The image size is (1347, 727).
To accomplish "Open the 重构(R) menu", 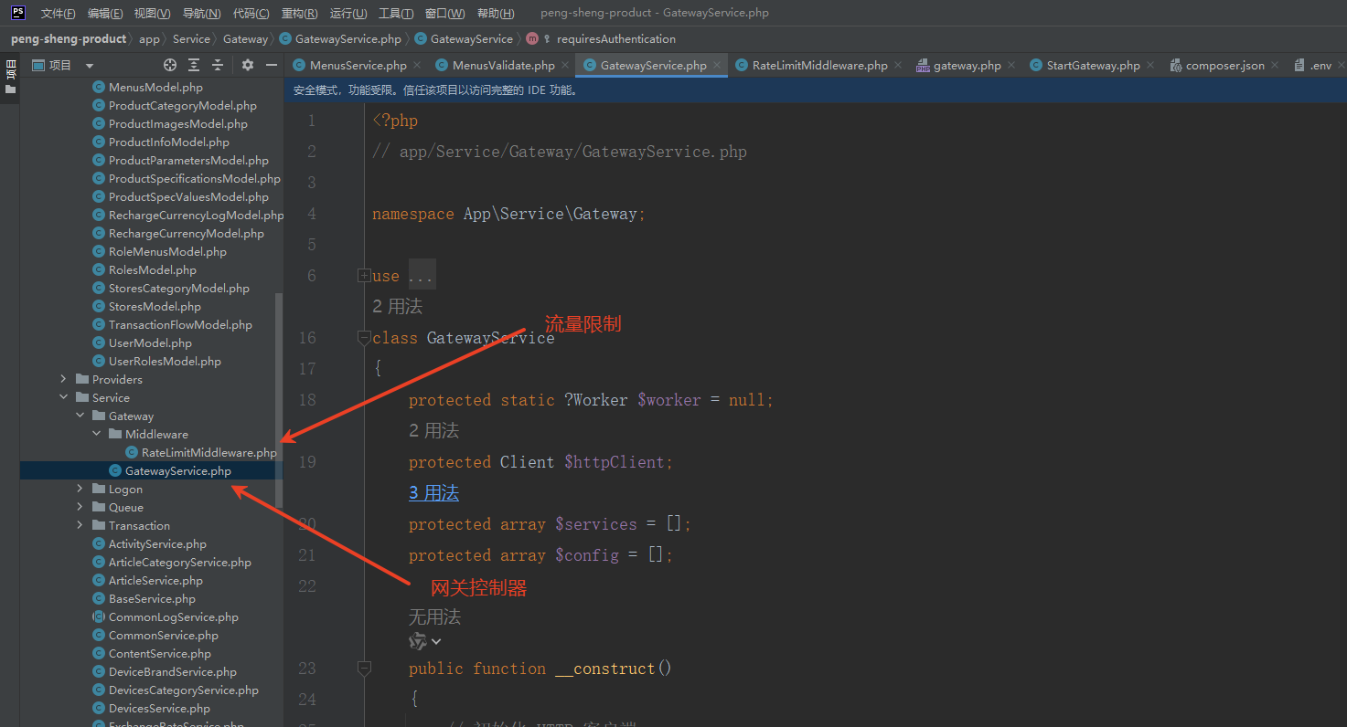I will tap(299, 13).
